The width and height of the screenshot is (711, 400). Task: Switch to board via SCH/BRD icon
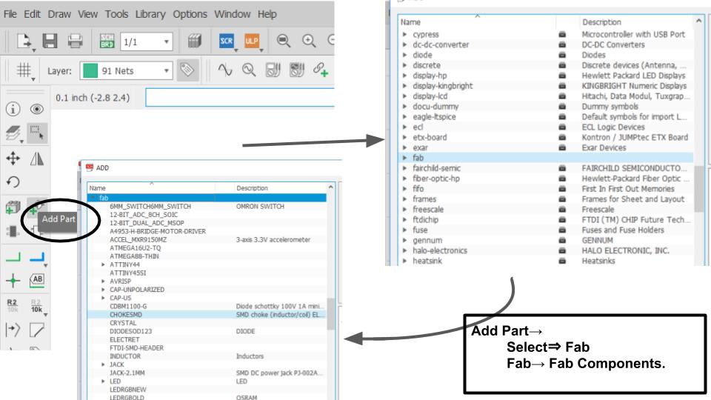tap(107, 41)
